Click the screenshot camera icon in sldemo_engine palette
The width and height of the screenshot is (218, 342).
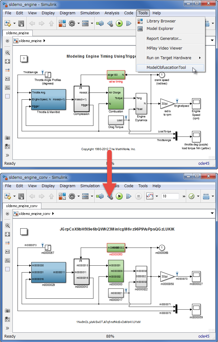click(7, 138)
